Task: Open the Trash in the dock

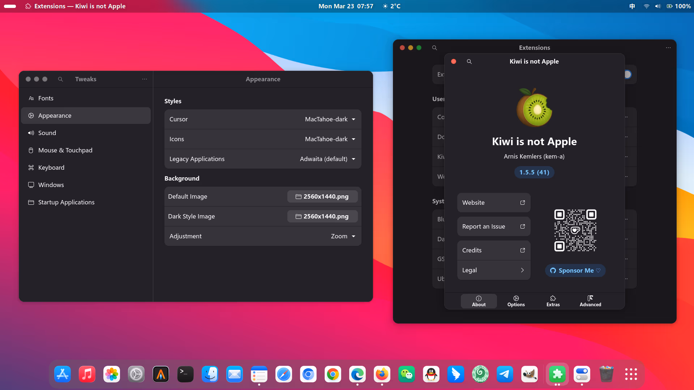Action: coord(607,374)
